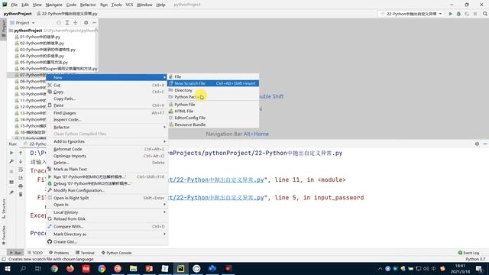This screenshot has height=275, width=489.
Task: Click the print icon in Run panel
Action: [x=21, y=186]
